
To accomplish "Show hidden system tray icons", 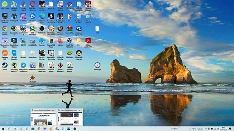I will coord(206,129).
